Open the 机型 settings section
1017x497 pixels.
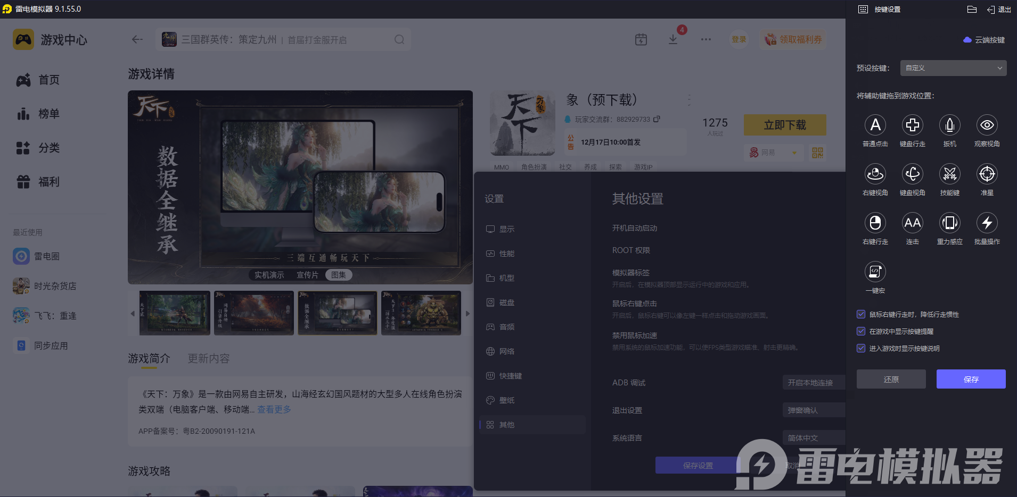pyautogui.click(x=532, y=278)
